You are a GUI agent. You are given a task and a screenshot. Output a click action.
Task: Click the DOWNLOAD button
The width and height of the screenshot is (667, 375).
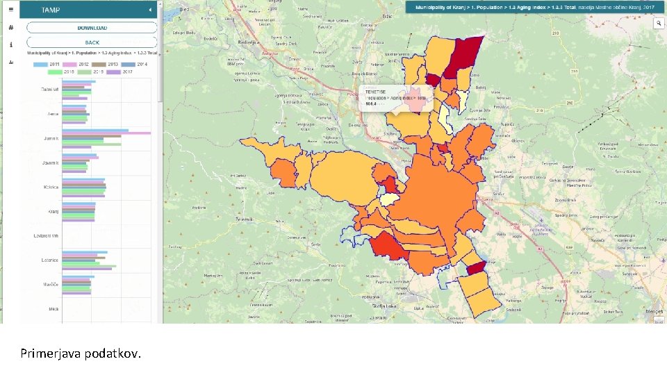point(92,28)
